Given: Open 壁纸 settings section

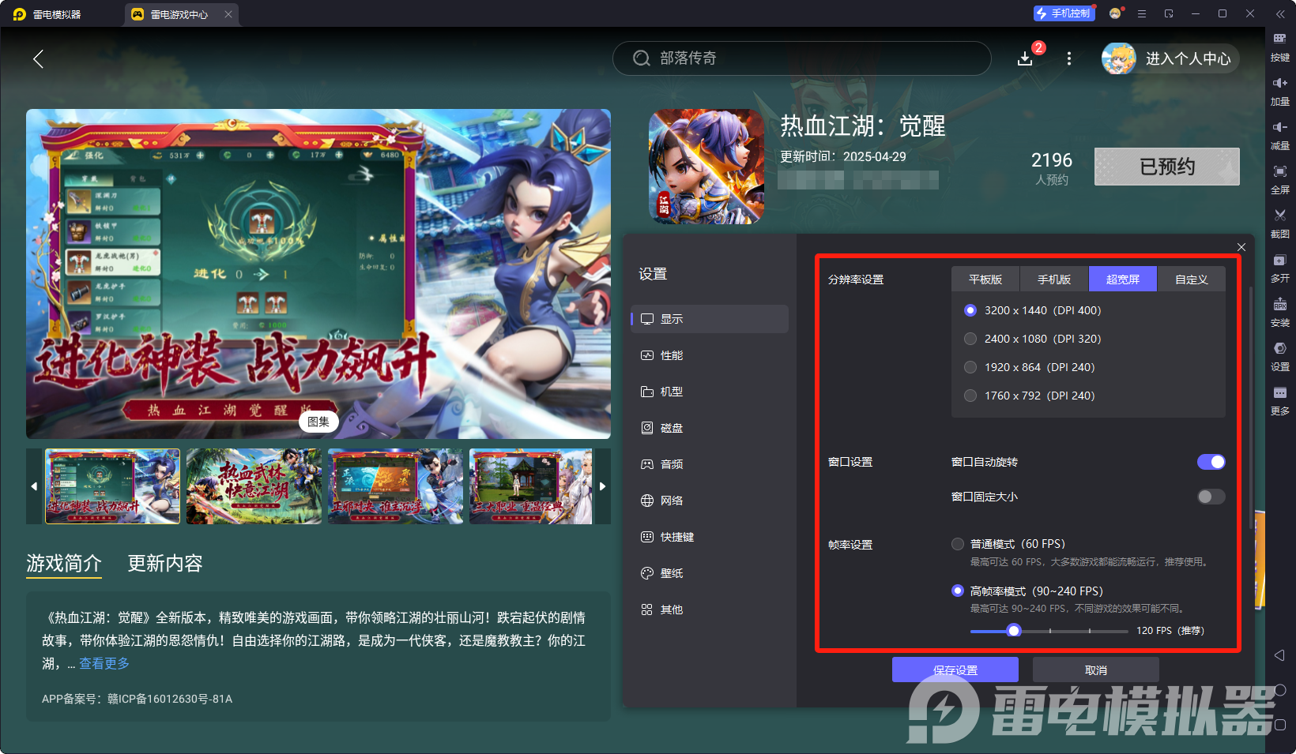Looking at the screenshot, I should coord(710,573).
